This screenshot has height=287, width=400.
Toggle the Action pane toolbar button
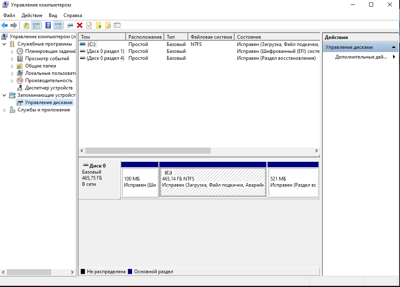(x=58, y=25)
